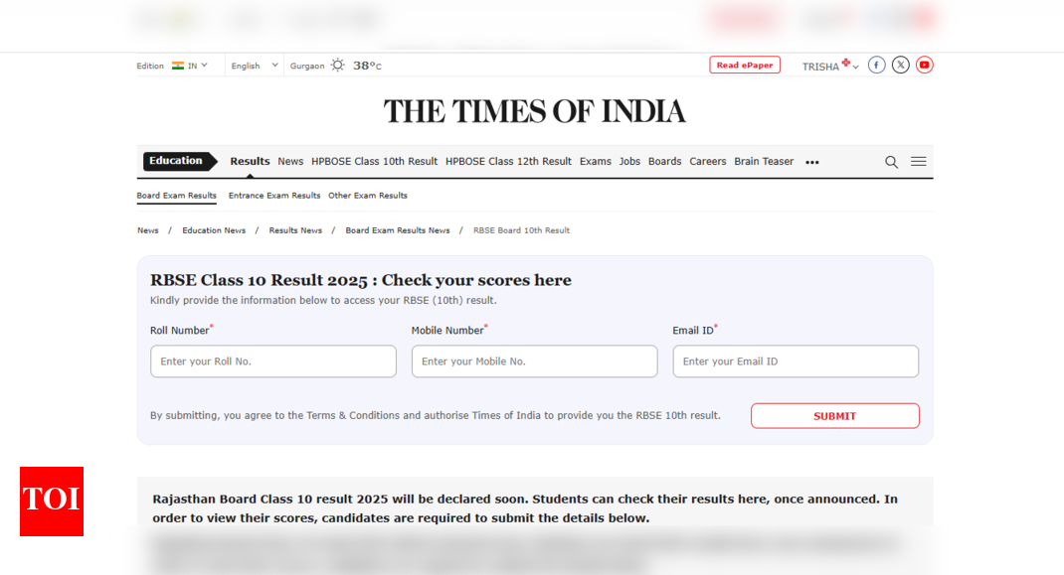Open the Entrance Exam Results tab

(x=274, y=196)
